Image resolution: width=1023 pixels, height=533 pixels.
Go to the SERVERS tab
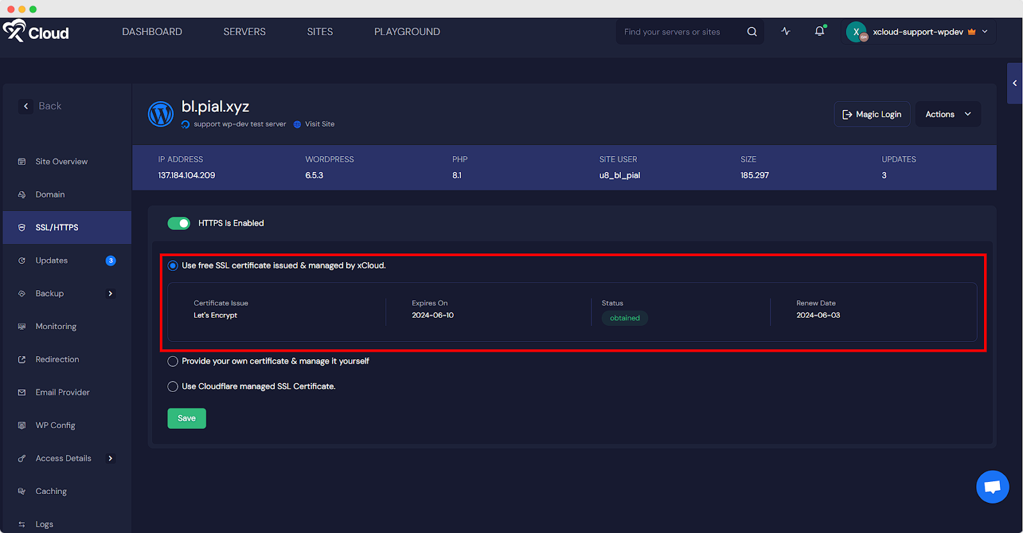pos(244,32)
